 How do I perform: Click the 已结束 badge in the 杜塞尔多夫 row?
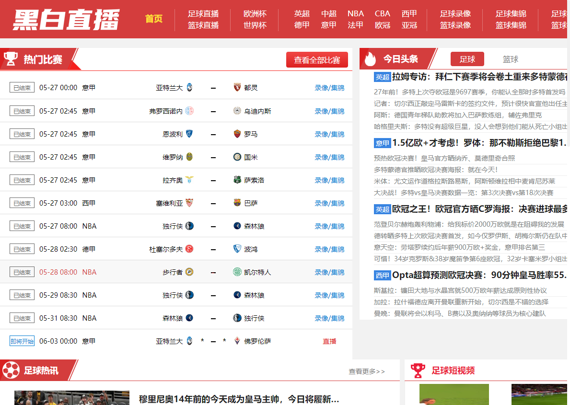[x=22, y=249]
